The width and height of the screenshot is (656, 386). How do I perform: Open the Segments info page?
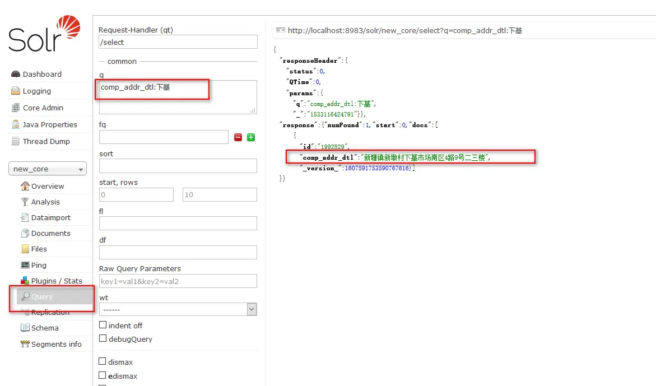(57, 344)
